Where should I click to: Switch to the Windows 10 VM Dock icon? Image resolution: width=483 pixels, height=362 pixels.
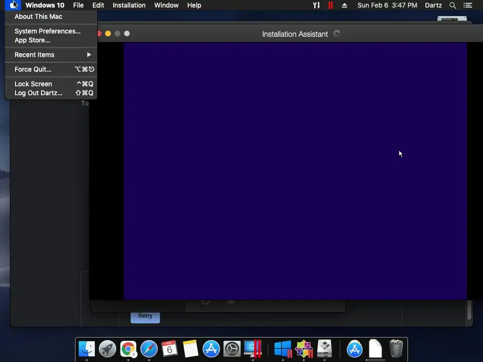(283, 349)
